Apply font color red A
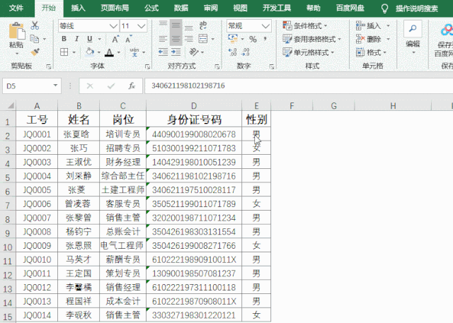The width and height of the screenshot is (453, 323). (109, 52)
